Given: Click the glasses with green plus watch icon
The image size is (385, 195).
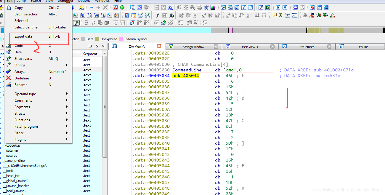Looking at the screenshot, I should (x=163, y=23).
